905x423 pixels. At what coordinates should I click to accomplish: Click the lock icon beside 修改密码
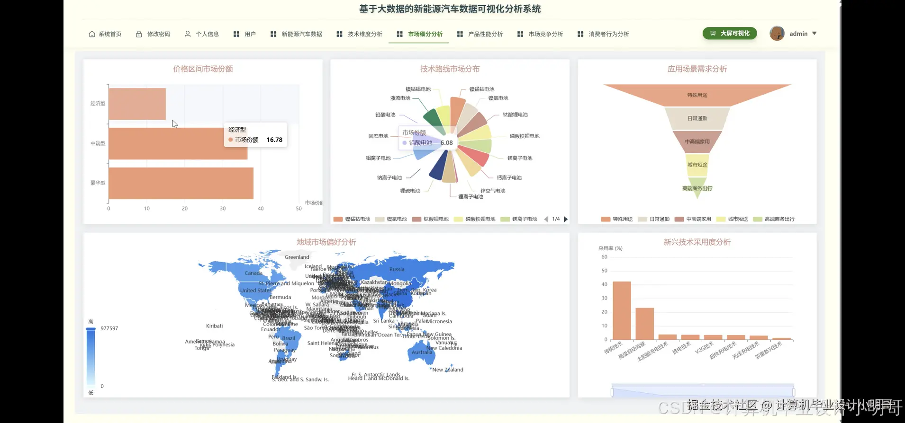coord(139,34)
